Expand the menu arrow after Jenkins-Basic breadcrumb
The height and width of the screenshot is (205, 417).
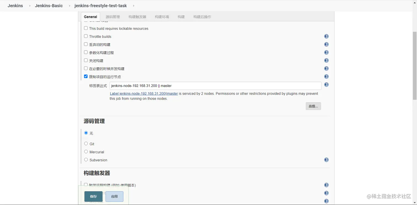pos(69,6)
